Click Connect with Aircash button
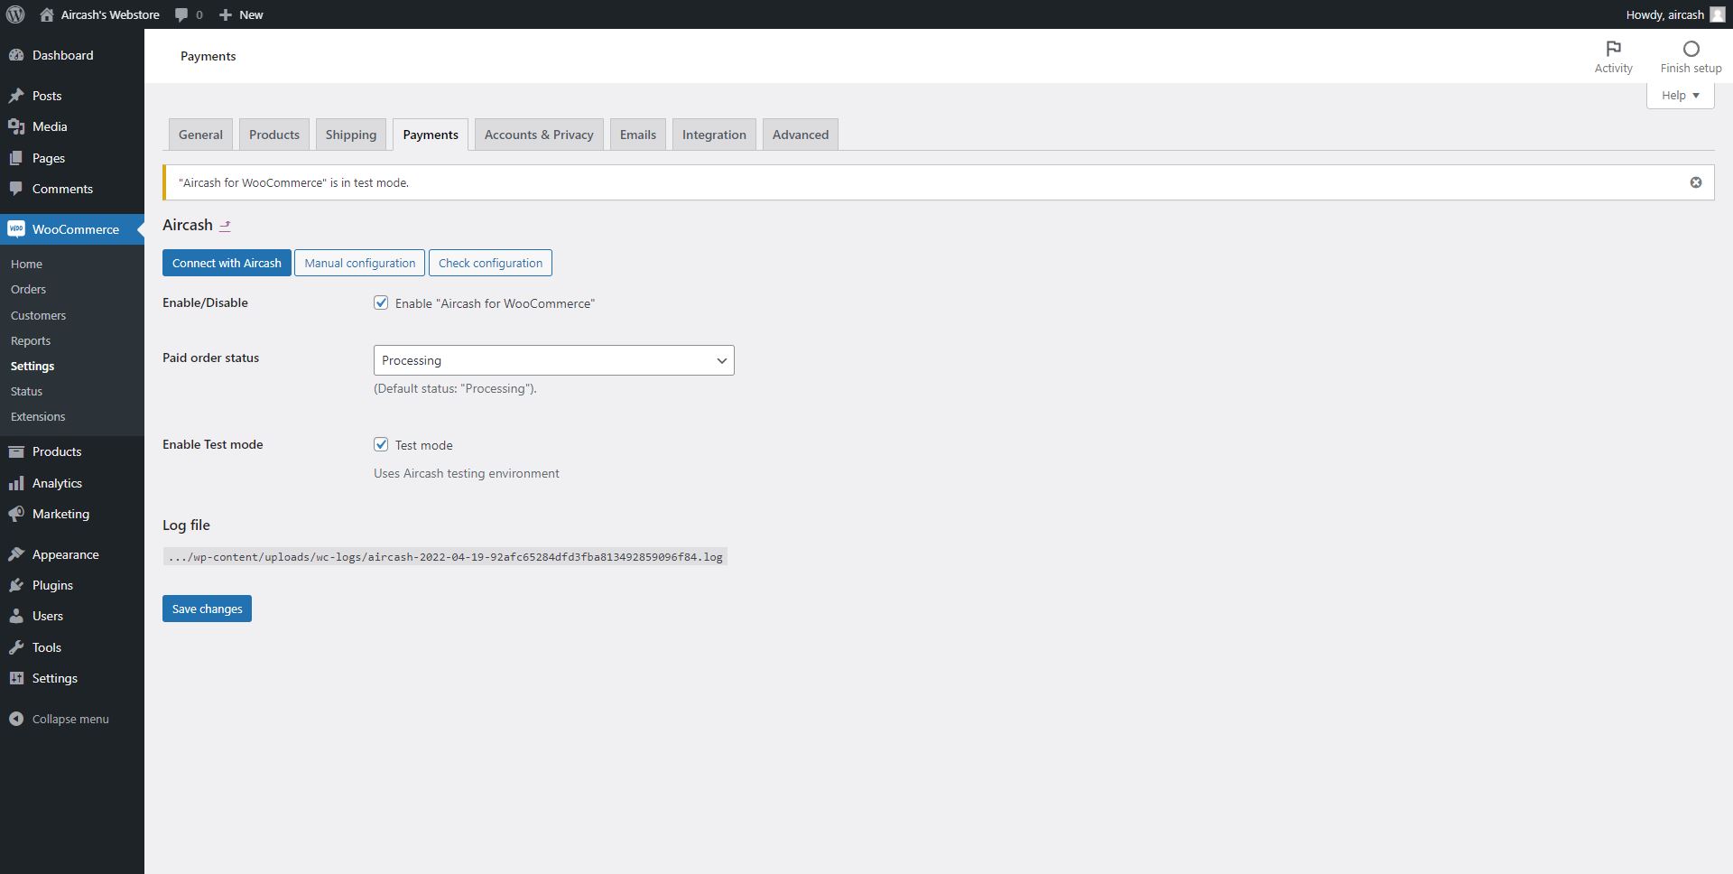This screenshot has width=1733, height=874. tap(227, 263)
